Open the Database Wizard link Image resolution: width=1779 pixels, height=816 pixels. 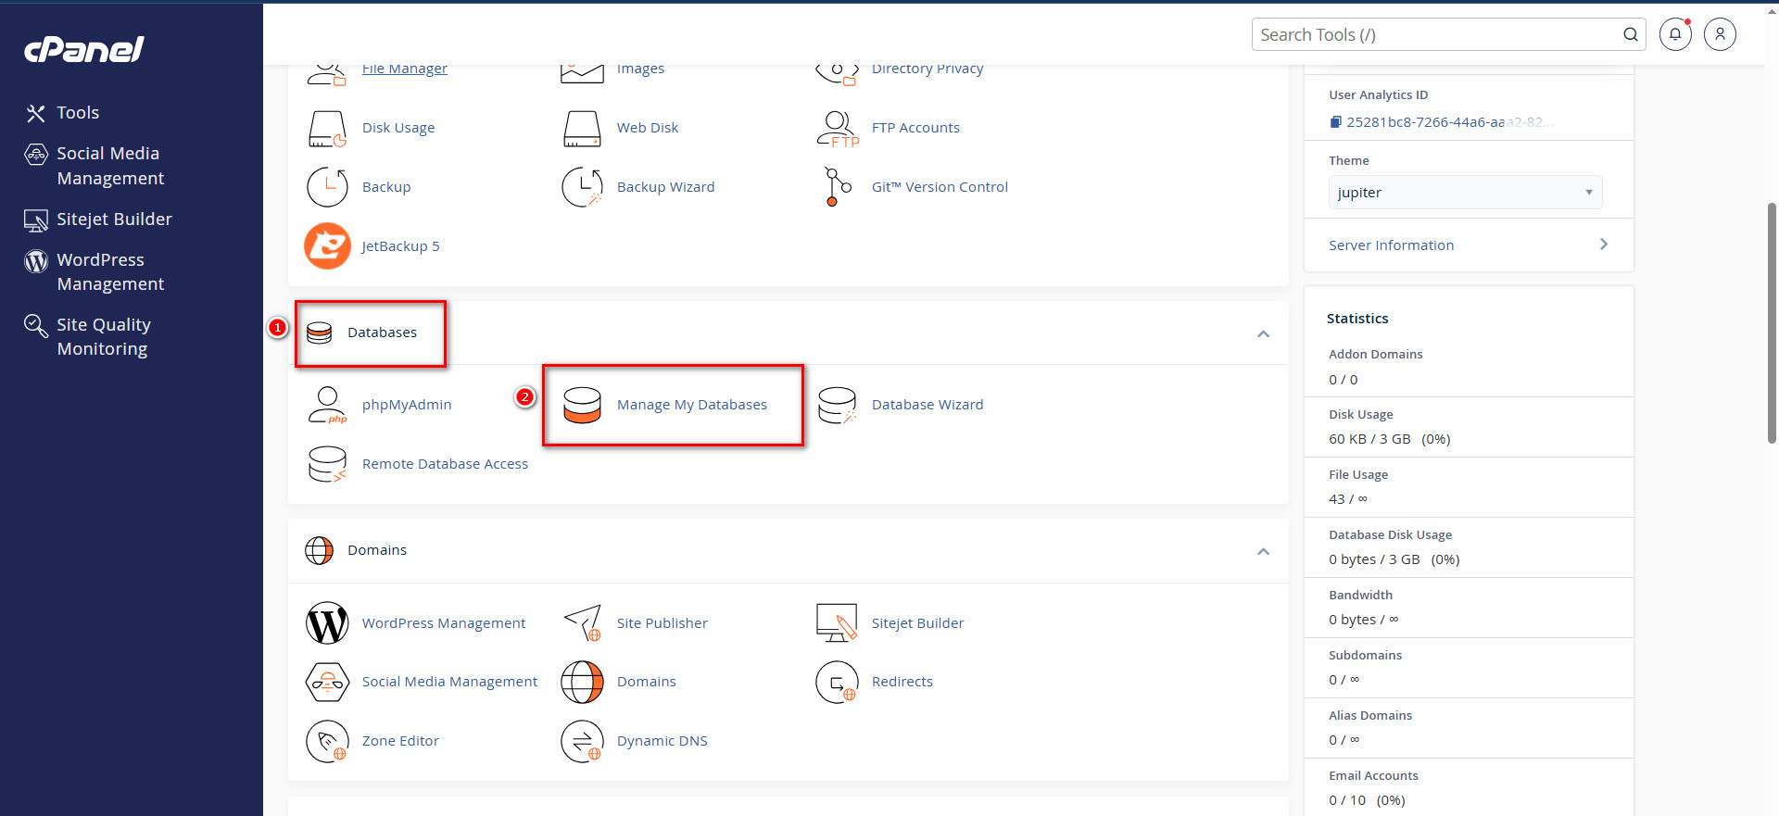[927, 405]
